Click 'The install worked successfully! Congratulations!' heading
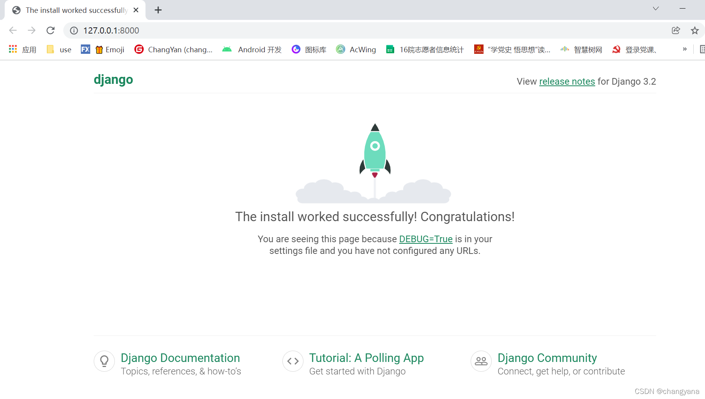Image resolution: width=705 pixels, height=399 pixels. [x=375, y=217]
